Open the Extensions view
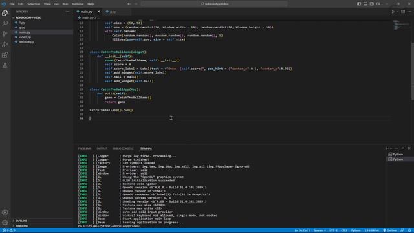This screenshot has width=414, height=233. point(5,55)
